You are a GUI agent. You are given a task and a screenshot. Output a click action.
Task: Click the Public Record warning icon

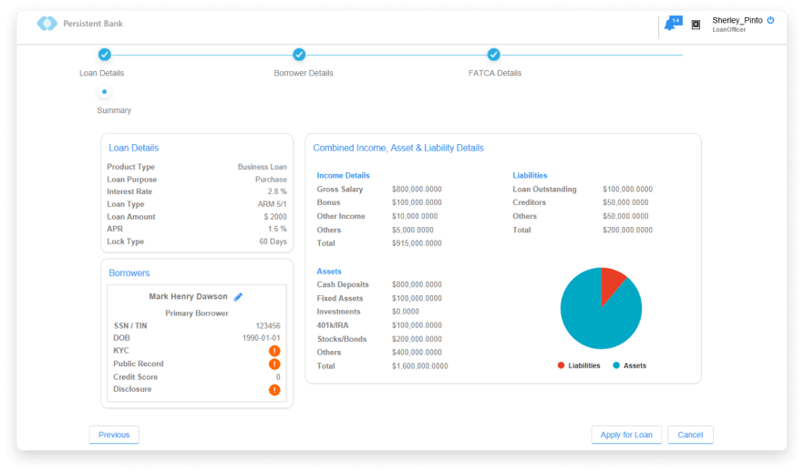[274, 364]
